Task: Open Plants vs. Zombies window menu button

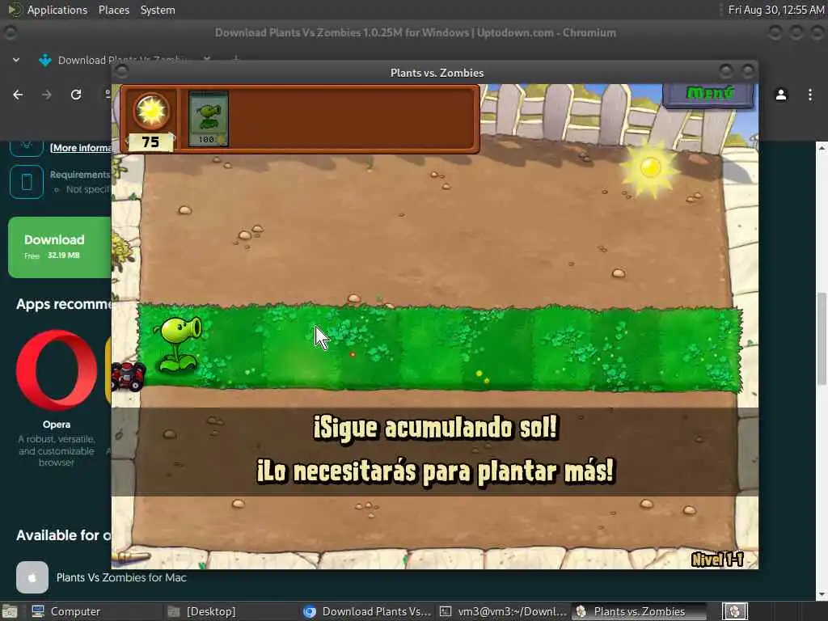Action: pyautogui.click(x=122, y=71)
